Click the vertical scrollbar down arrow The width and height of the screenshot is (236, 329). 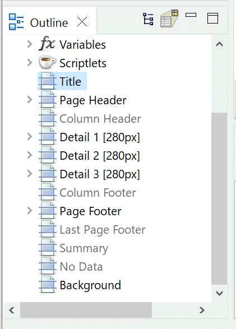219,293
